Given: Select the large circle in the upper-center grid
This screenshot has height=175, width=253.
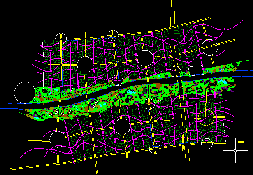Looking at the screenshot, I should 145,58.
